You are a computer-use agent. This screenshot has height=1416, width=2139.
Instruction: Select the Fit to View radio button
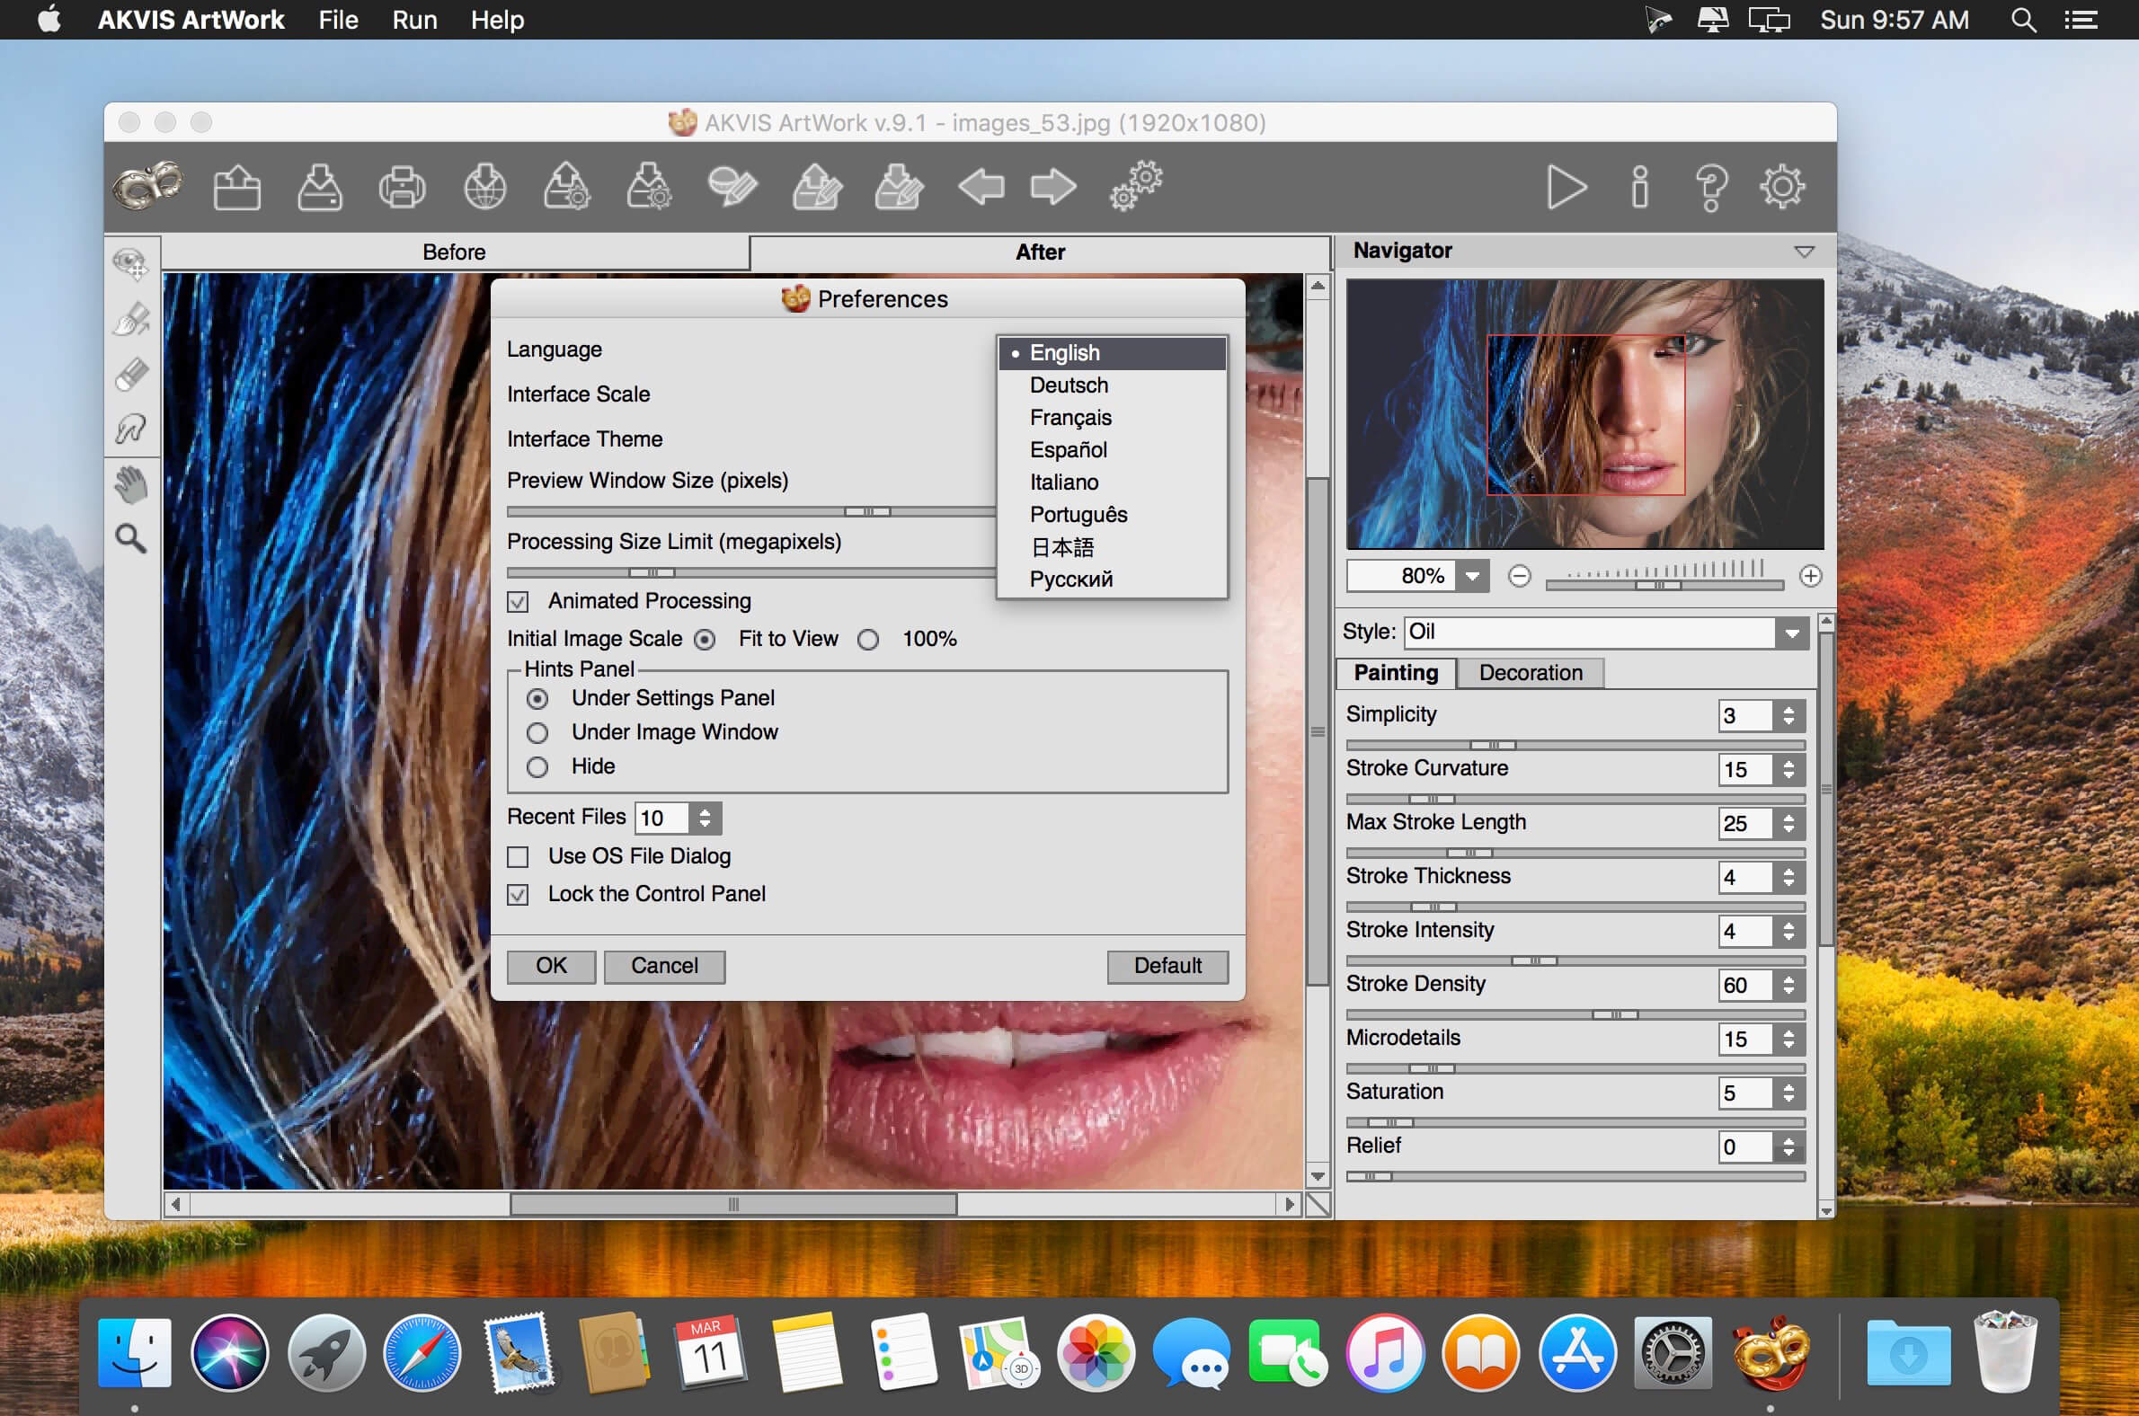(x=705, y=640)
